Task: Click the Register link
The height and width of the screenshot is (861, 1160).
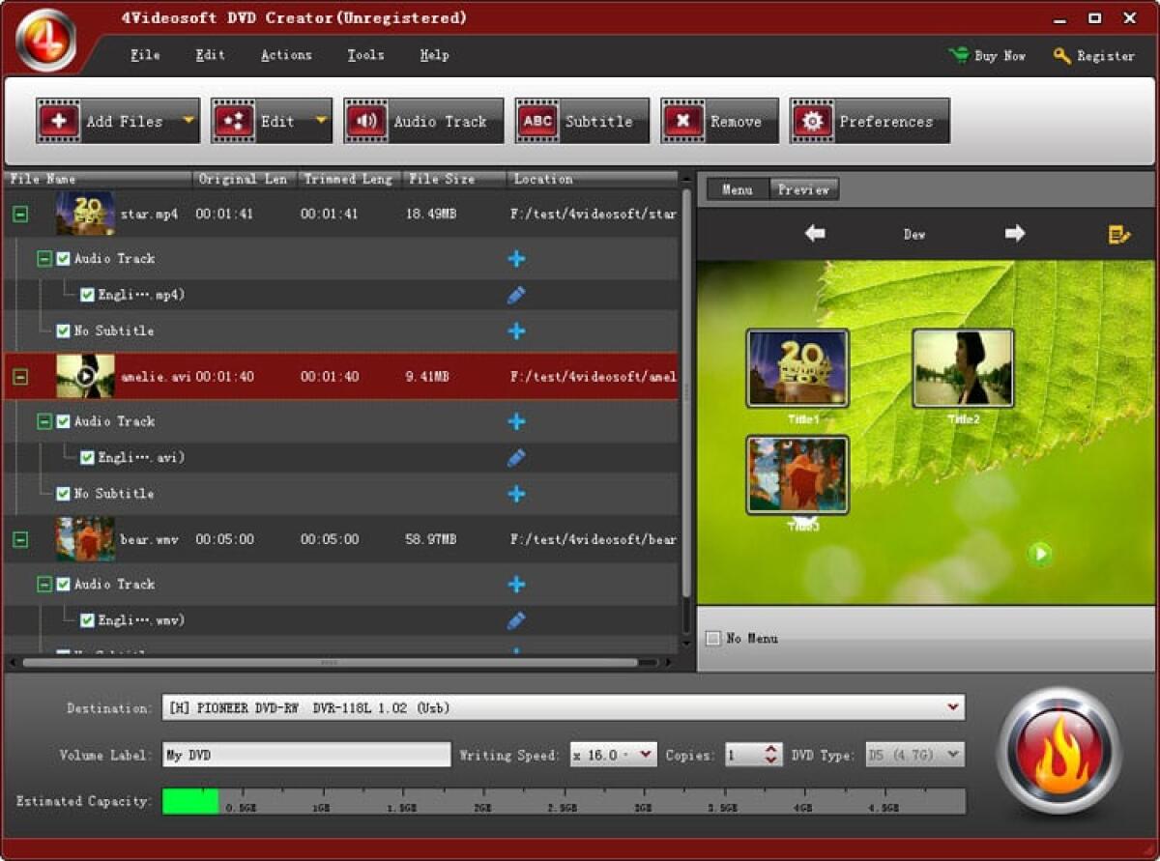Action: coord(1102,55)
